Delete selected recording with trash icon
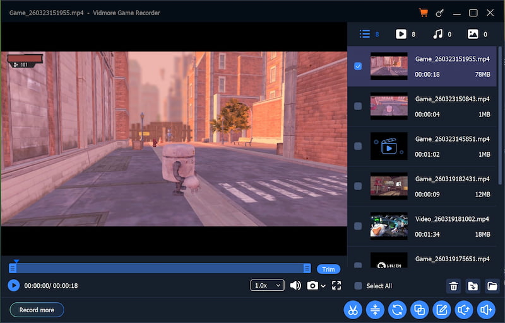 click(453, 286)
